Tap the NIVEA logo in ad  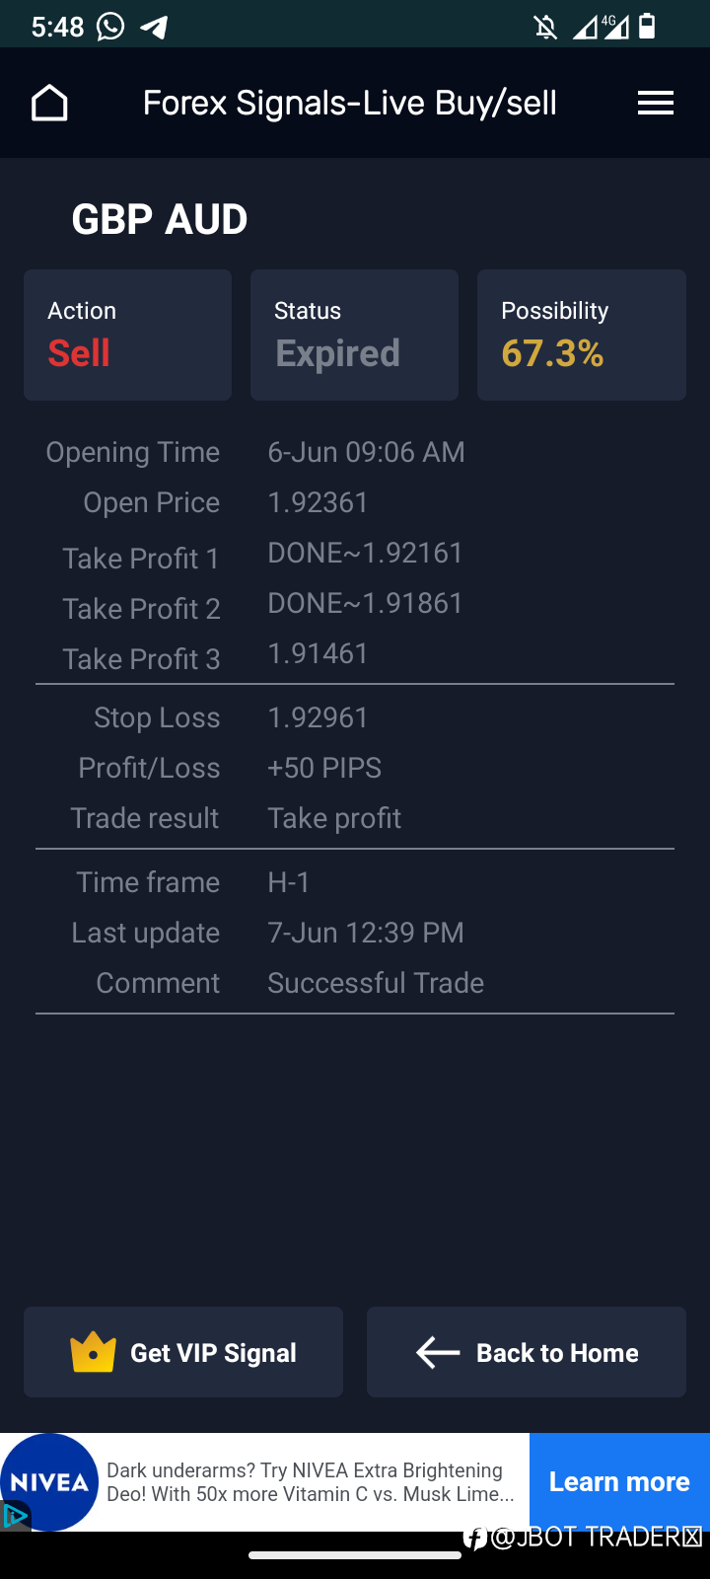49,1482
